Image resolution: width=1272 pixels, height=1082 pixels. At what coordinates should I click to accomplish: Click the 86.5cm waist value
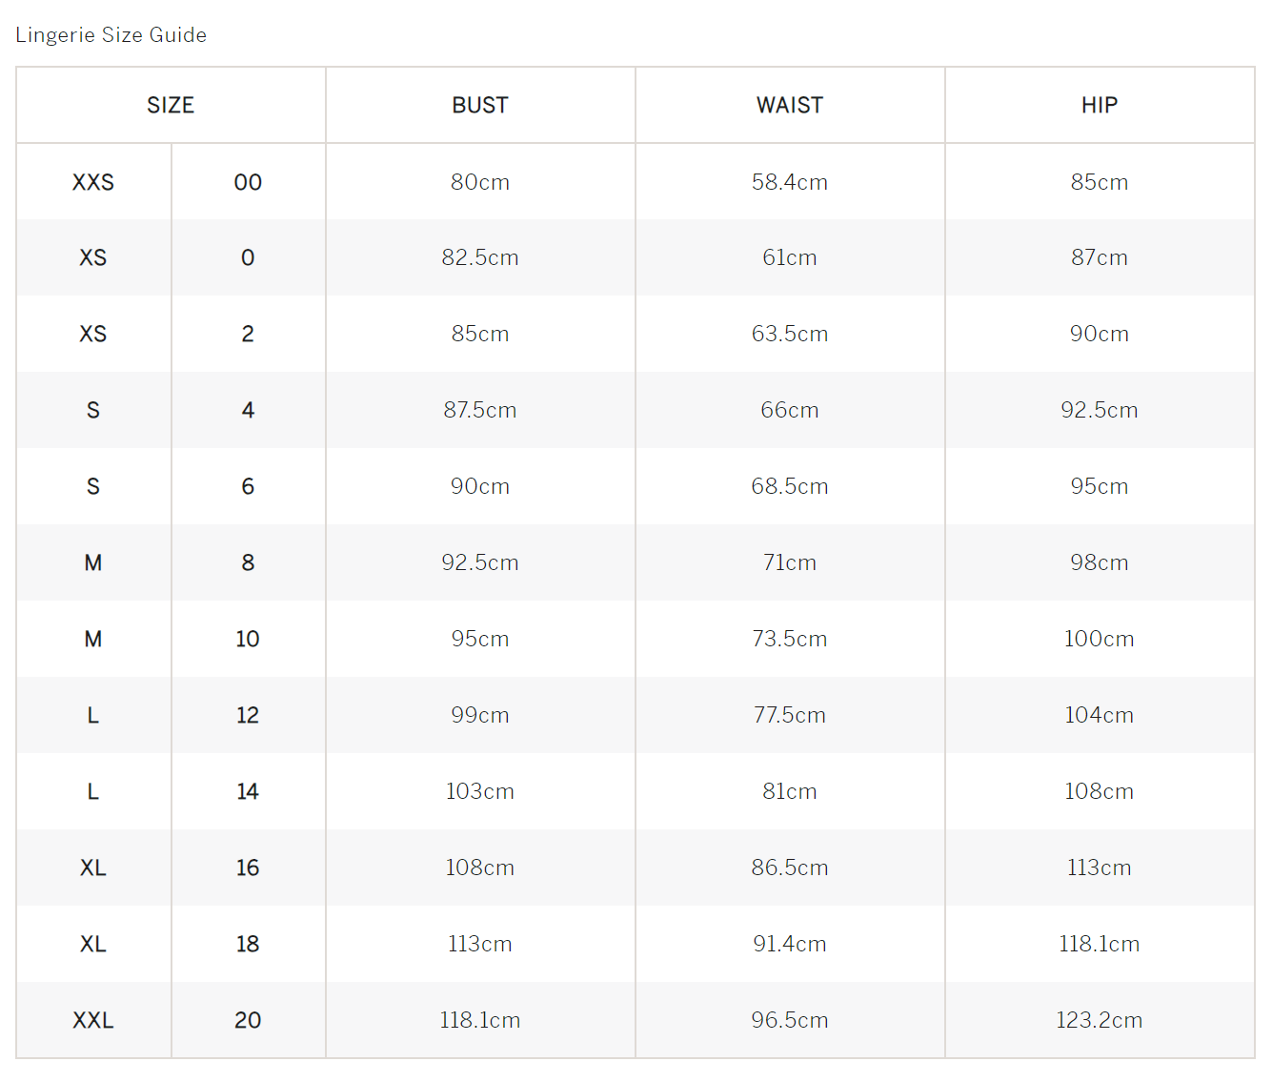pyautogui.click(x=790, y=868)
